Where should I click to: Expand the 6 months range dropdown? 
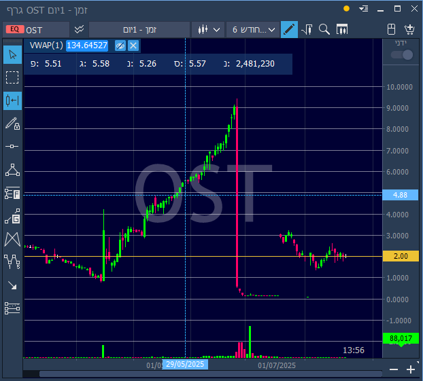(x=252, y=30)
